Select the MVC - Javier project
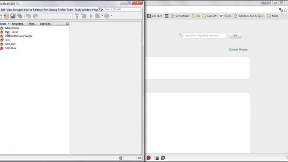Image resolution: width=288 pixels, height=162 pixels. click(x=12, y=32)
